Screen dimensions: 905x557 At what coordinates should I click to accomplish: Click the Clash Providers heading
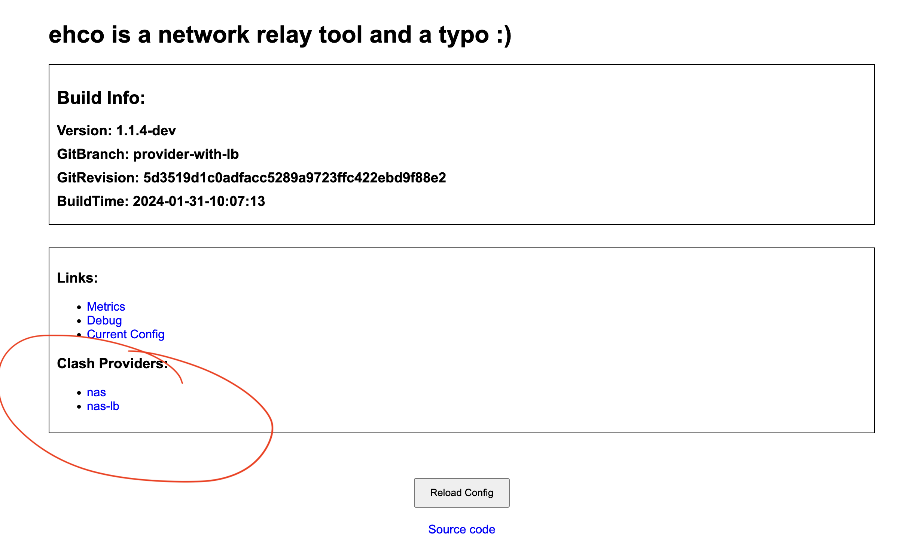click(x=112, y=364)
